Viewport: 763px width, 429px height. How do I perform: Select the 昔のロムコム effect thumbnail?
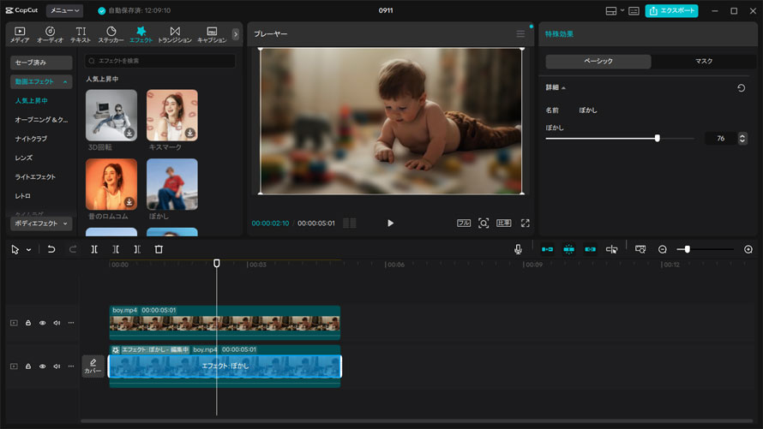pos(111,184)
